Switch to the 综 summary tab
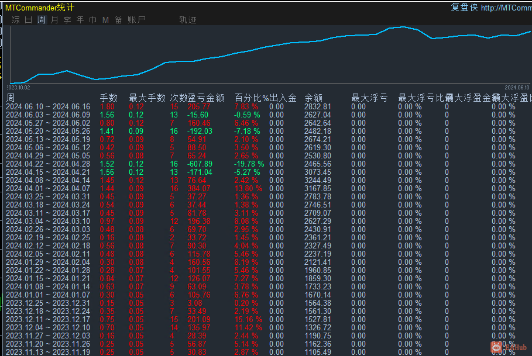The width and height of the screenshot is (532, 356). pyautogui.click(x=16, y=20)
